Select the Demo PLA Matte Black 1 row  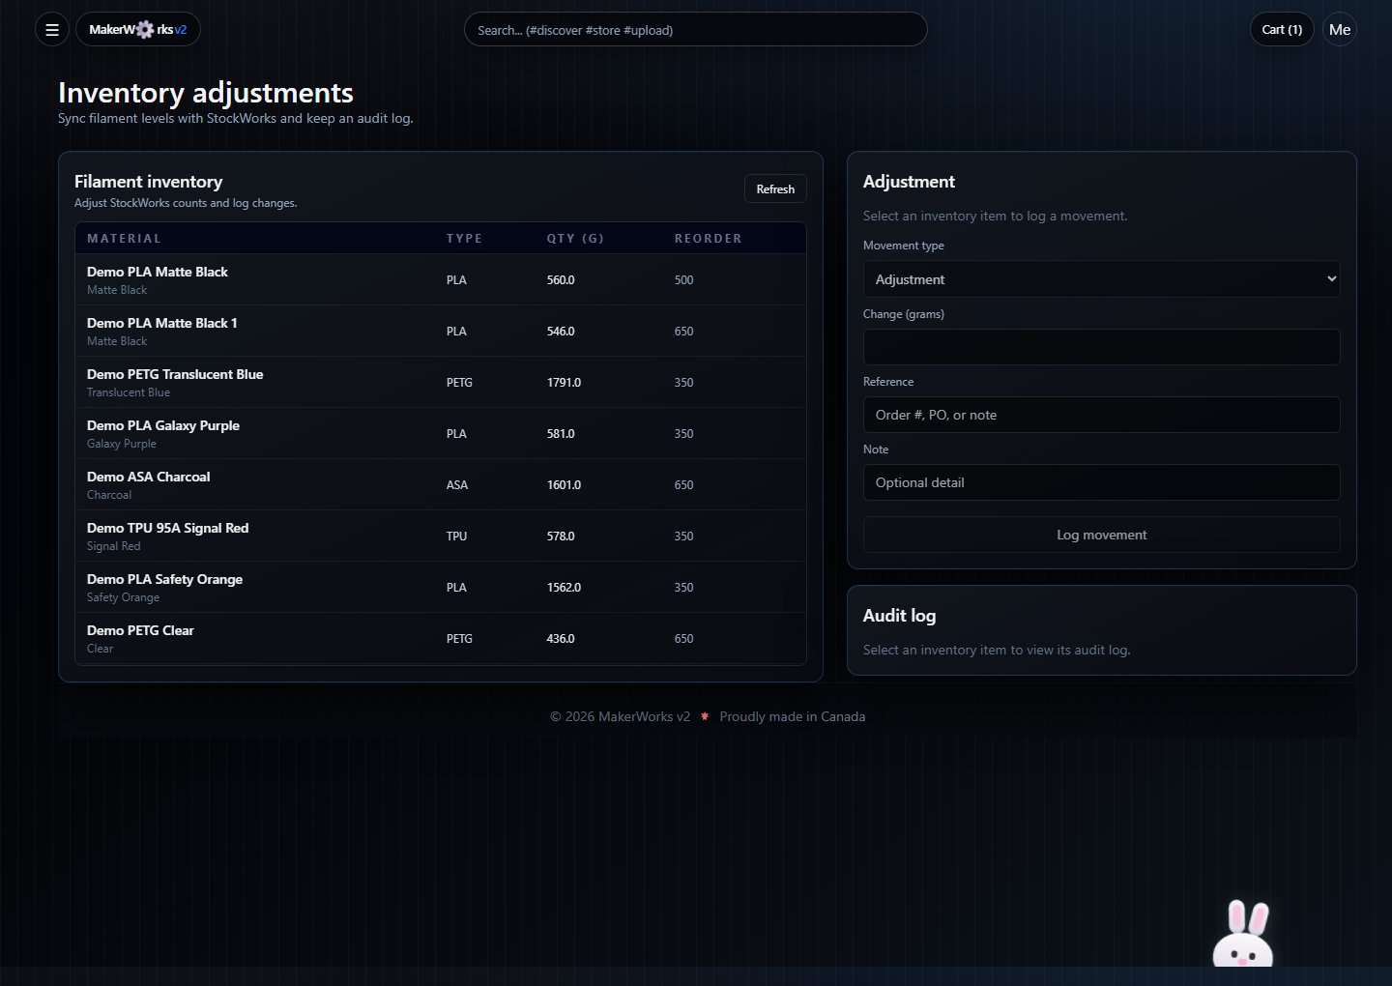(x=441, y=331)
